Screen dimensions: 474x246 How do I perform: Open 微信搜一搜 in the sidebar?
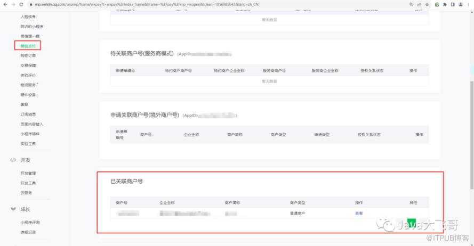[x=29, y=36]
